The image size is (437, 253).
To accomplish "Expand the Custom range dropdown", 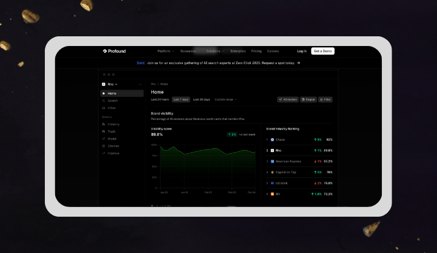I will (225, 99).
